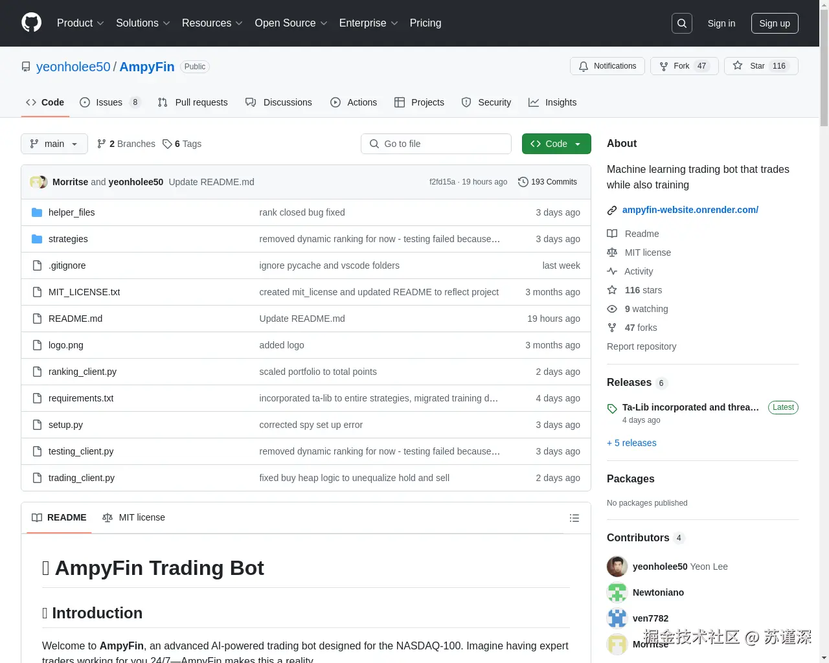The width and height of the screenshot is (829, 663).
Task: Switch to the Pull requests tab
Action: [x=193, y=102]
